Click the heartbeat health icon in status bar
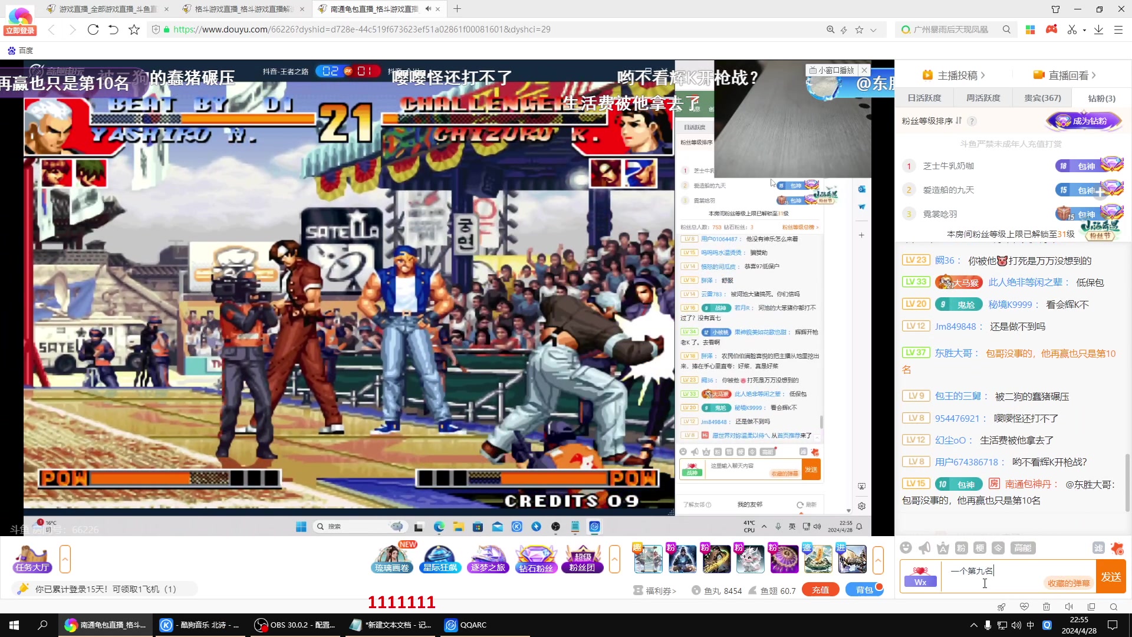Viewport: 1132px width, 637px height. (x=1024, y=607)
